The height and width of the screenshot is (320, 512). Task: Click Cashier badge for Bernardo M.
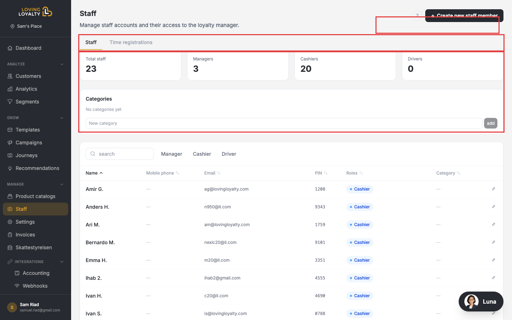[359, 242]
